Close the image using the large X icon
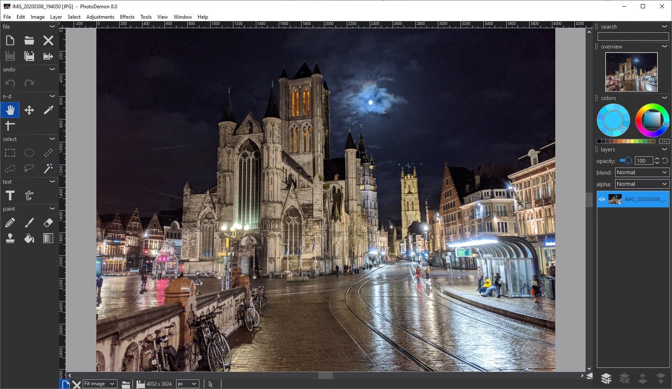 click(48, 41)
